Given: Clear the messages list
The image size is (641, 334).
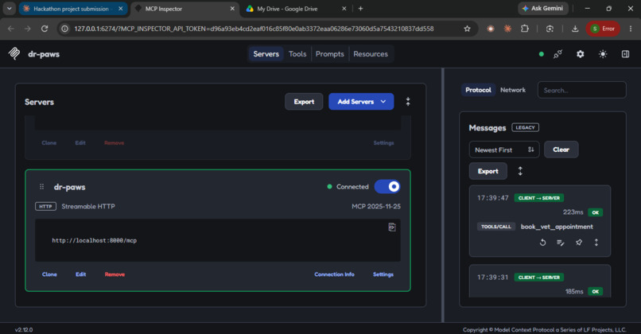Looking at the screenshot, I should click(x=561, y=150).
